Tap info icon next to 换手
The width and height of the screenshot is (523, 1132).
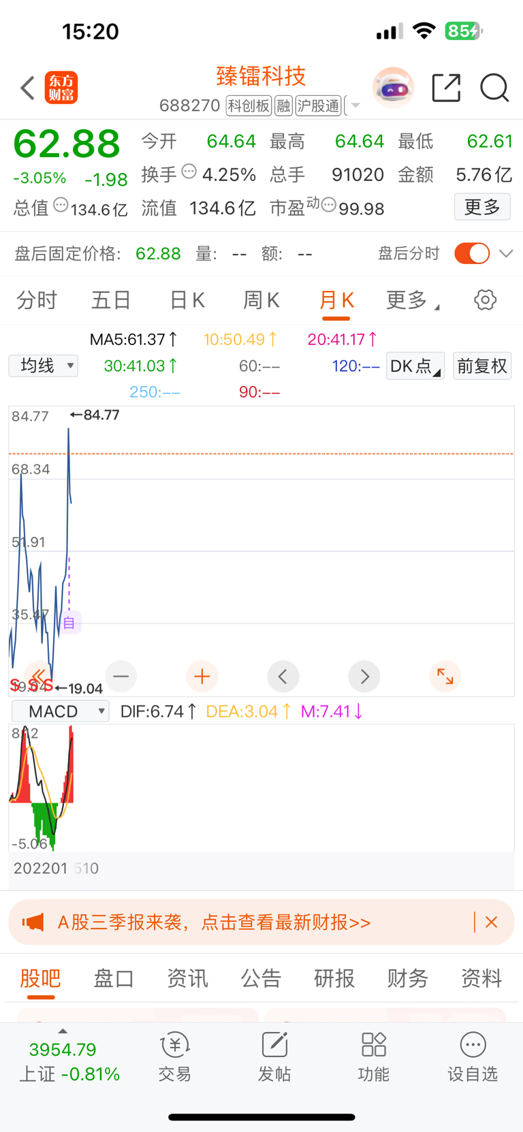(189, 172)
